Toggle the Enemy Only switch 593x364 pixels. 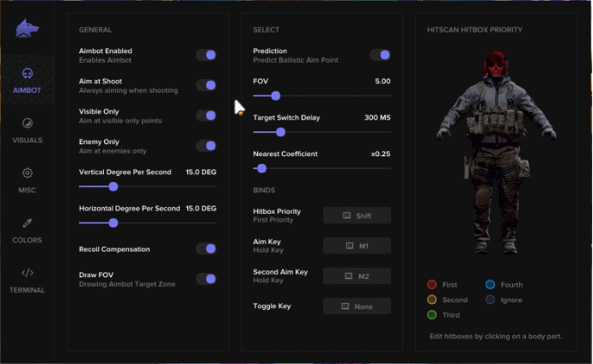pyautogui.click(x=206, y=146)
